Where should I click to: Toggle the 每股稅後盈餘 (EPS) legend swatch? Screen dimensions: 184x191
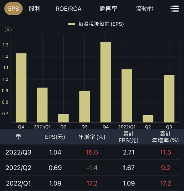click(x=71, y=24)
